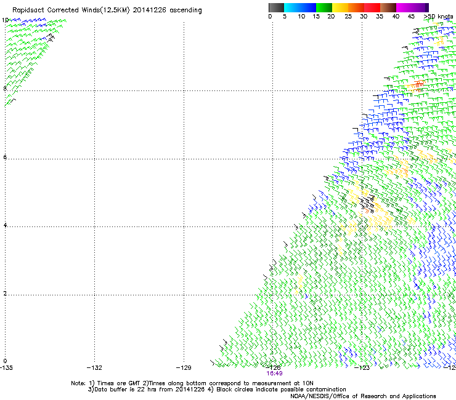Image resolution: width=456 pixels, height=400 pixels.
Task: Click the yellow 20-25 knots legend segment
Action: click(x=340, y=7)
